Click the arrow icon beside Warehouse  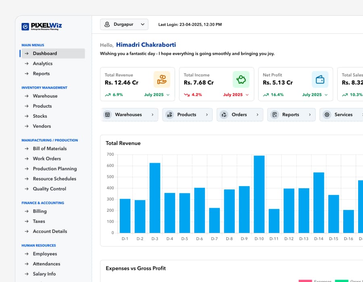point(27,96)
